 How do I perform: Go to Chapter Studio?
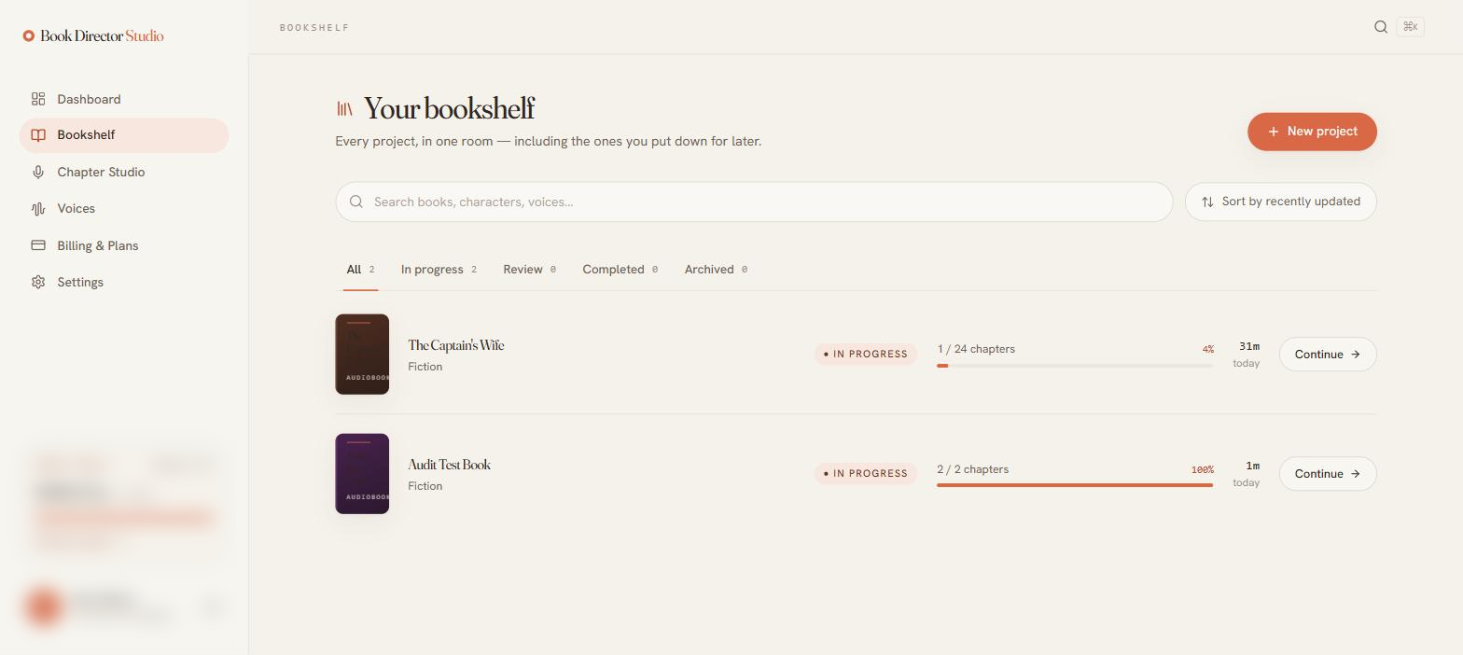(x=123, y=172)
